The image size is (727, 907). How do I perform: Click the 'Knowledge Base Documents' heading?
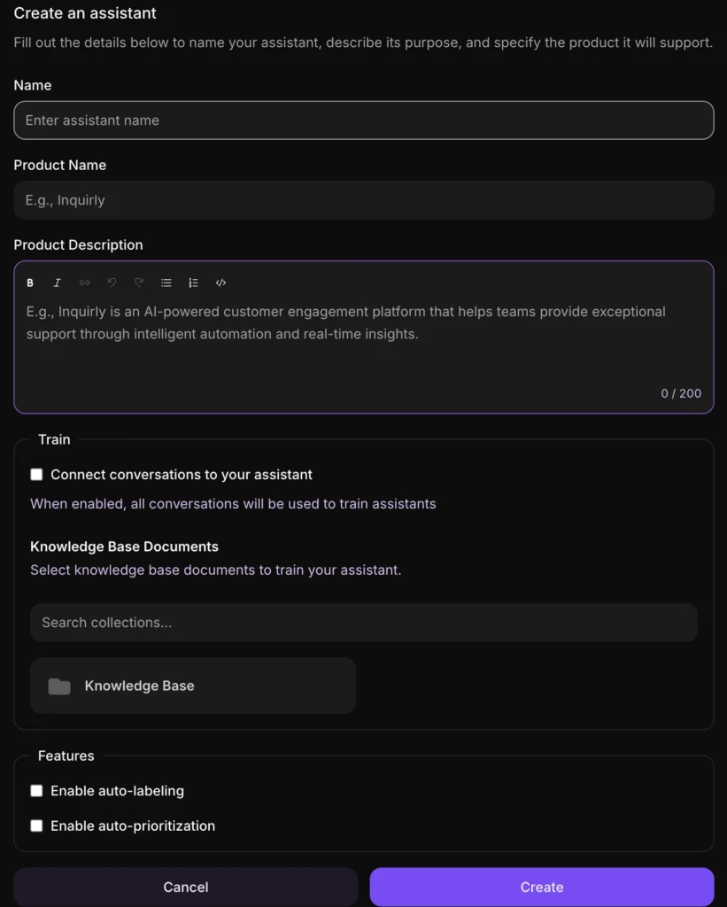[x=124, y=547]
